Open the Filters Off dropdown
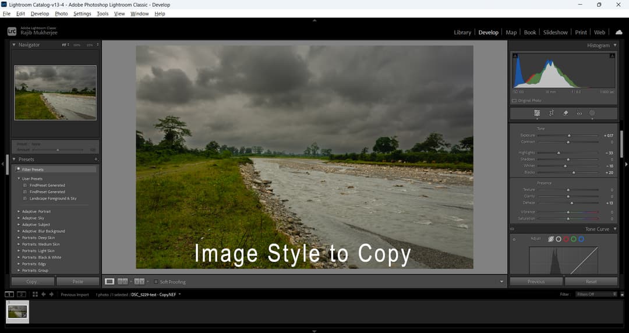This screenshot has height=333, width=629. [596, 295]
